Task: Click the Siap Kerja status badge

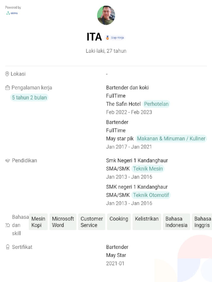Action: tap(115, 37)
